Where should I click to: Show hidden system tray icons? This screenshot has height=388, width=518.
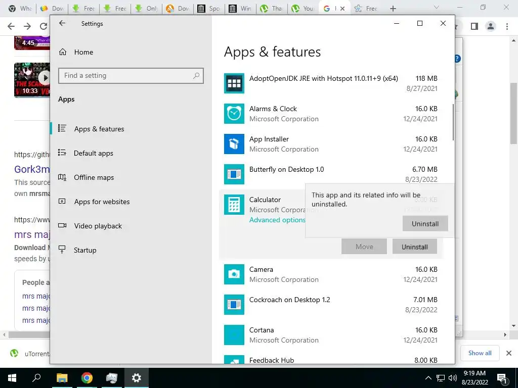pyautogui.click(x=428, y=378)
